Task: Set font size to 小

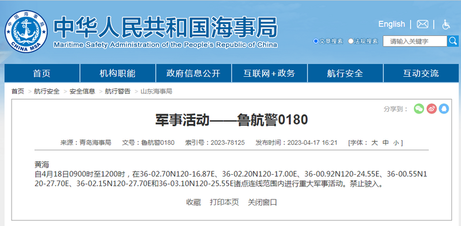Action: 396,143
